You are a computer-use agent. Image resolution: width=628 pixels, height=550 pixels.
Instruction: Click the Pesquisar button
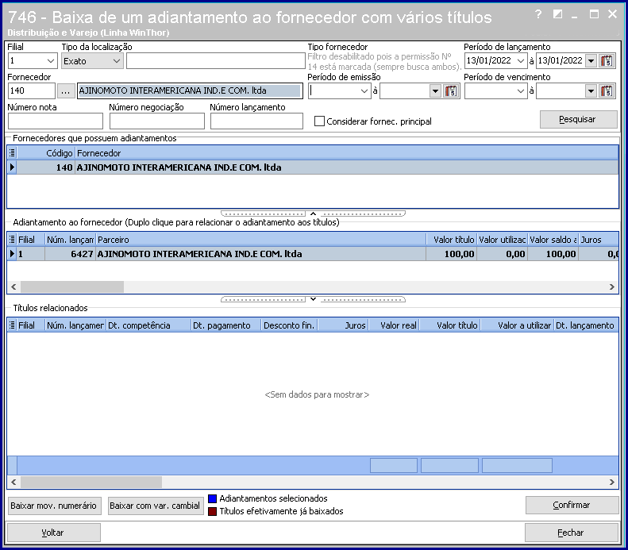[578, 119]
